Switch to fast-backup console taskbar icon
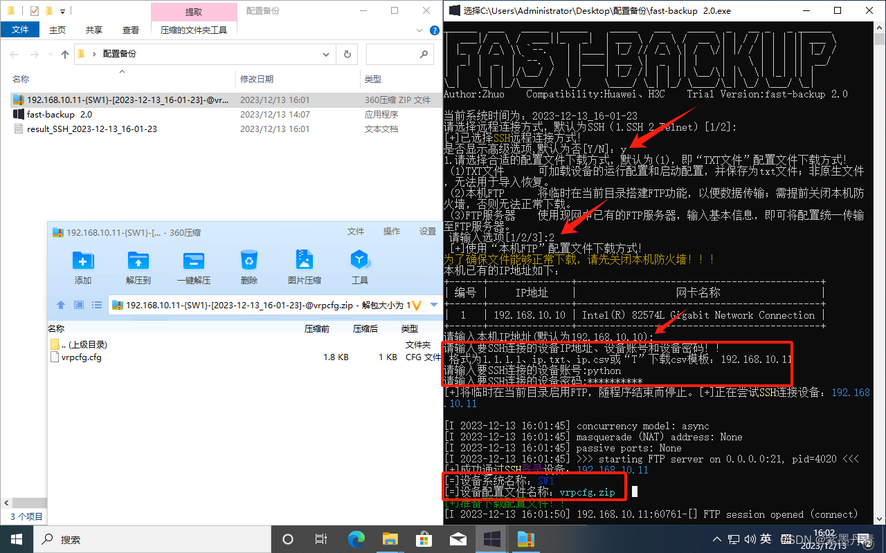This screenshot has height=553, width=886. (x=492, y=539)
